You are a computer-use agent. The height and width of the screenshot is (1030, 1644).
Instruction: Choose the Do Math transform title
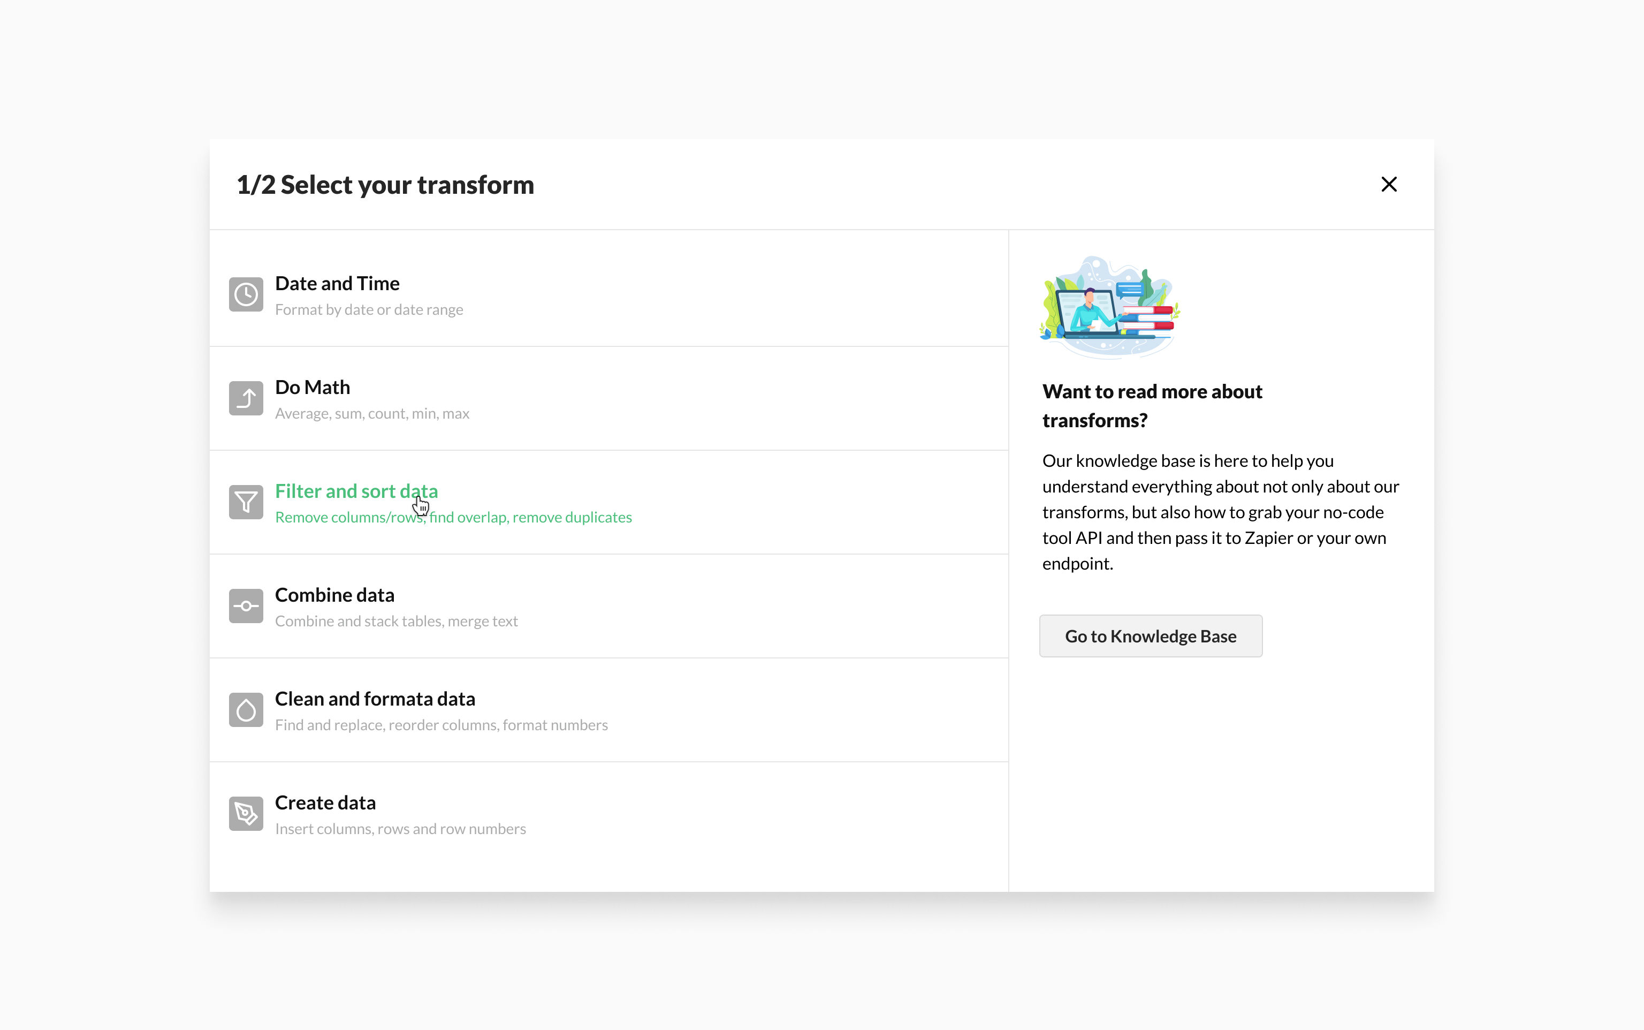[313, 387]
